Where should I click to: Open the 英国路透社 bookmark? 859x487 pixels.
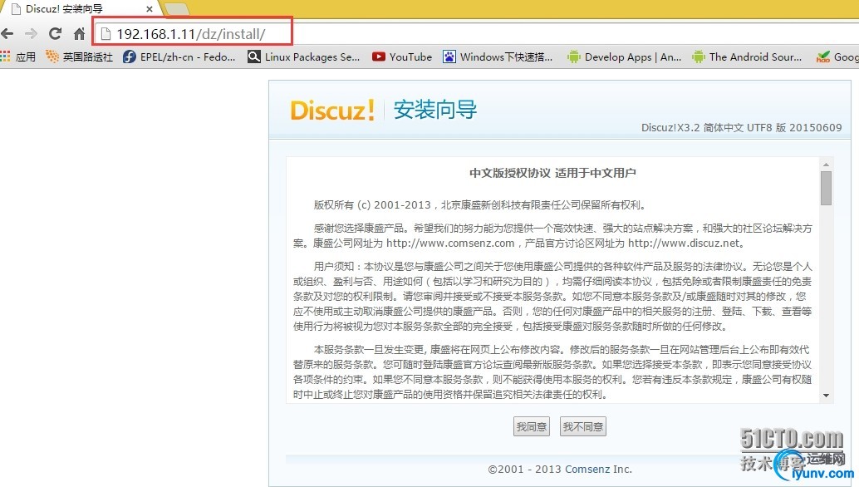[79, 57]
